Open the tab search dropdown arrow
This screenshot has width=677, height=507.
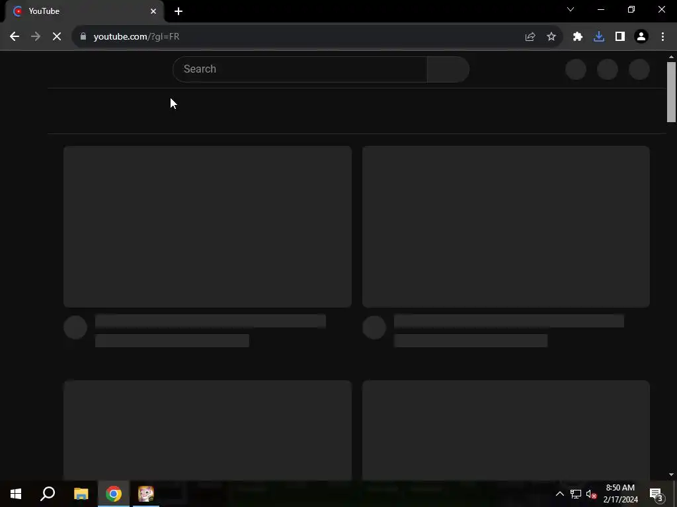pyautogui.click(x=571, y=9)
